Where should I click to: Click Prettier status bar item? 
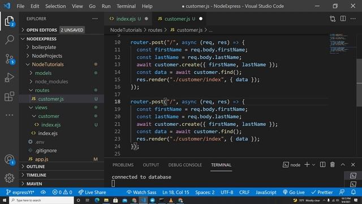(322, 192)
